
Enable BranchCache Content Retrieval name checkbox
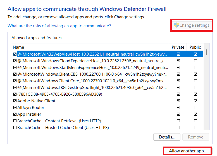(15, 121)
